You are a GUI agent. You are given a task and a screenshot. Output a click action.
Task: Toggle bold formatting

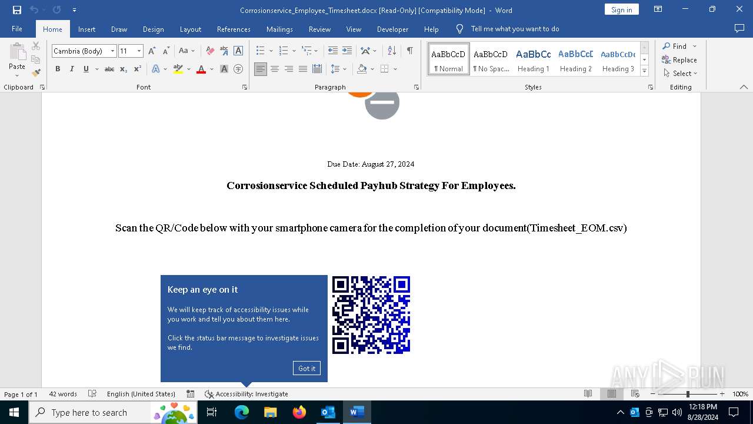pyautogui.click(x=58, y=69)
